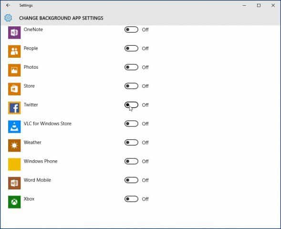281x229 pixels.
Task: Click the Store app icon
Action: [x=14, y=89]
